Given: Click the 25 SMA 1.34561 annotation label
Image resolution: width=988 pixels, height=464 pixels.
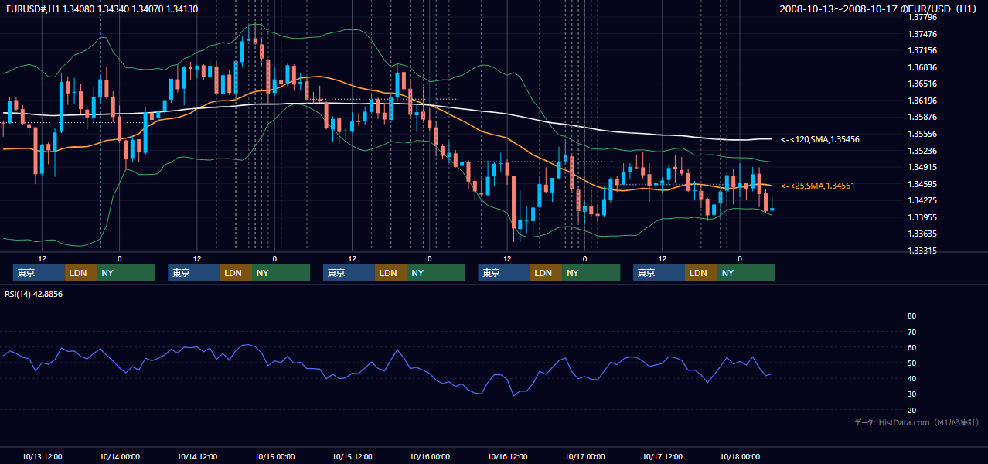Looking at the screenshot, I should 818,186.
